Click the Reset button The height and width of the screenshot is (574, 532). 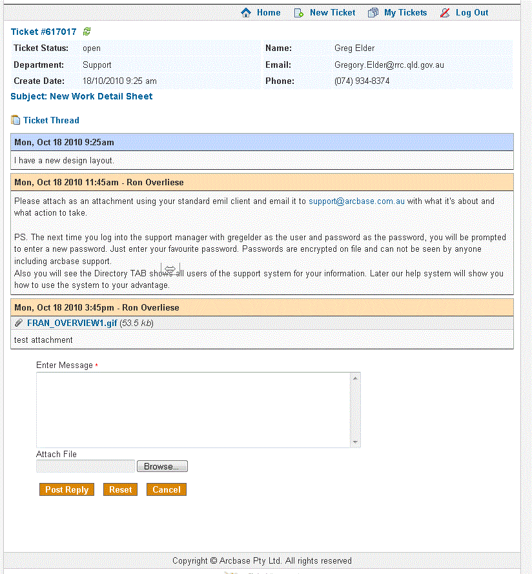(120, 489)
